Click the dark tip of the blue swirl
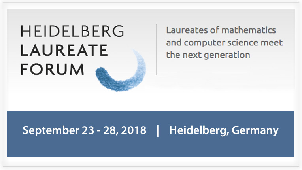The height and width of the screenshot is (170, 302). (101, 73)
